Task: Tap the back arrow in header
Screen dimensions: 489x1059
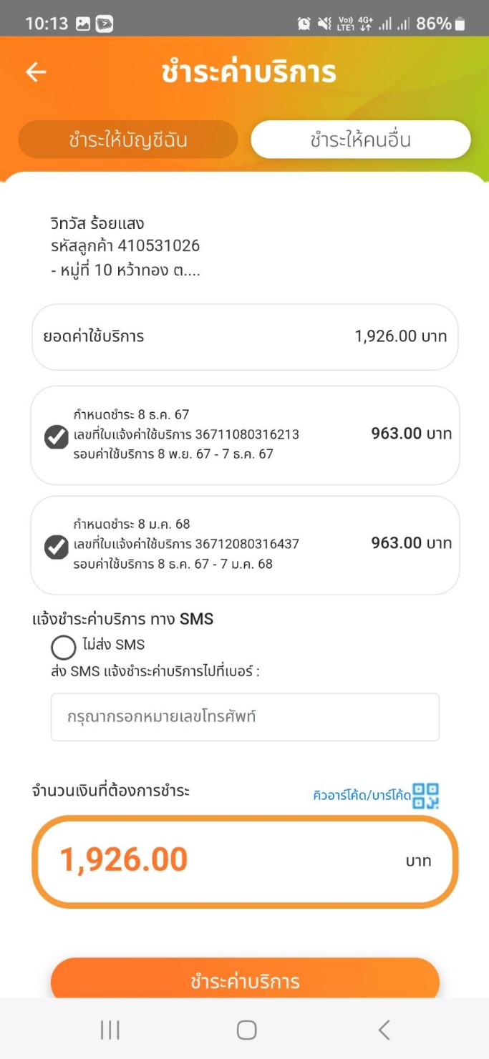Action: click(x=36, y=72)
